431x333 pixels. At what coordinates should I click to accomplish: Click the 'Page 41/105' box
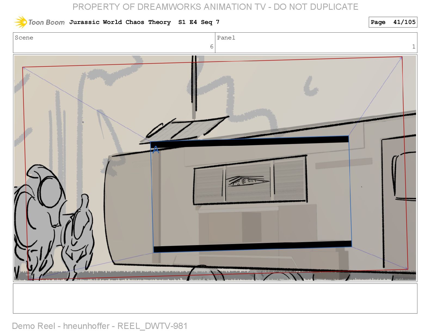393,22
